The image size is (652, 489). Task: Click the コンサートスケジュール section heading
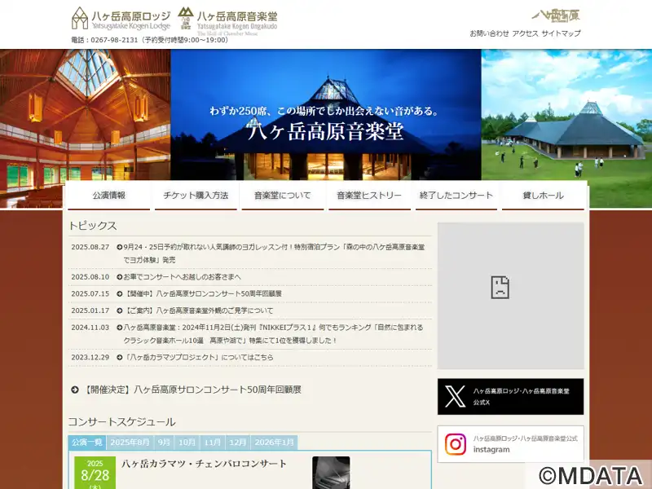point(121,422)
